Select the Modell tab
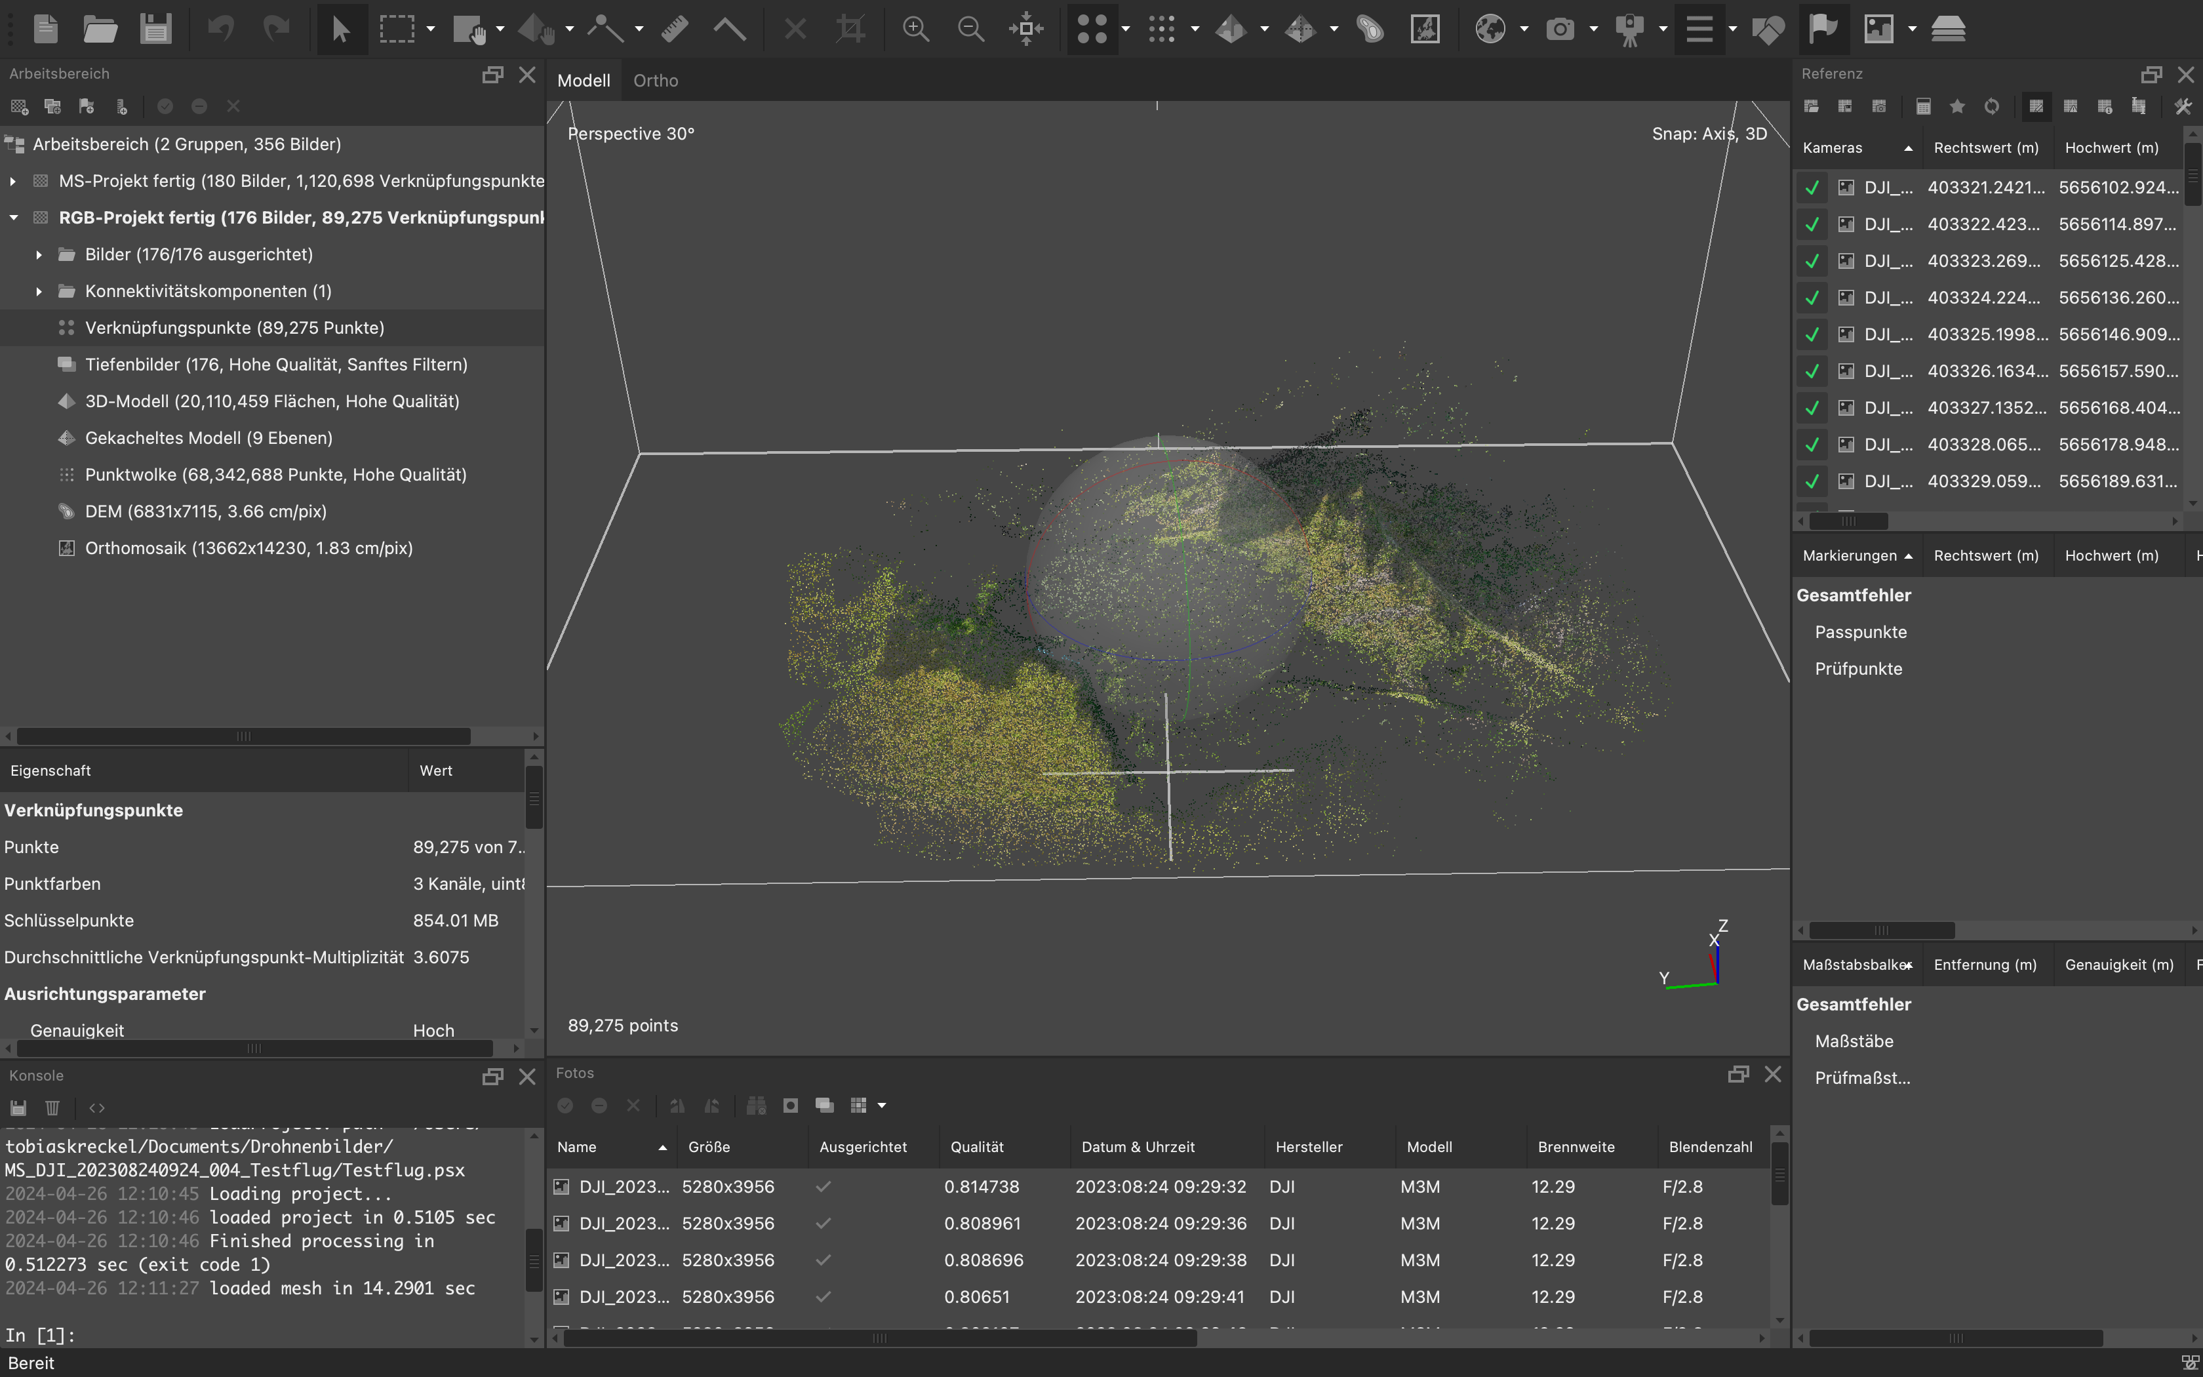Screen dimensions: 2203x1377 pos(584,80)
